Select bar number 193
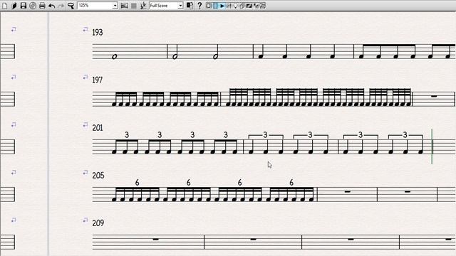456x256 pixels. 98,32
